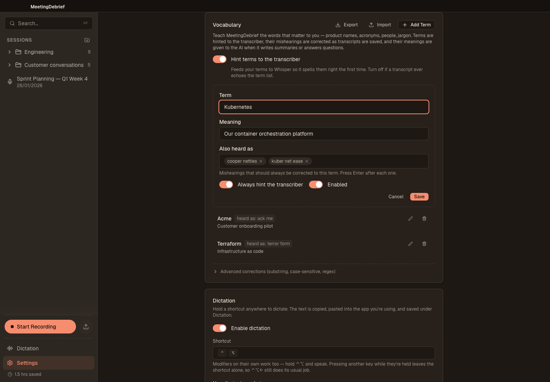Image resolution: width=550 pixels, height=382 pixels.
Task: Open Sprint Planning — Q1 Week 4 session
Action: point(49,82)
